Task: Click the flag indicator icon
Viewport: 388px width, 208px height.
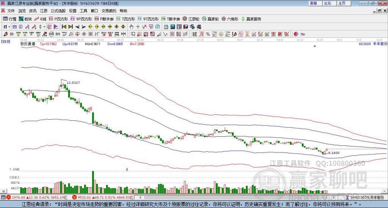Action: tap(56, 27)
